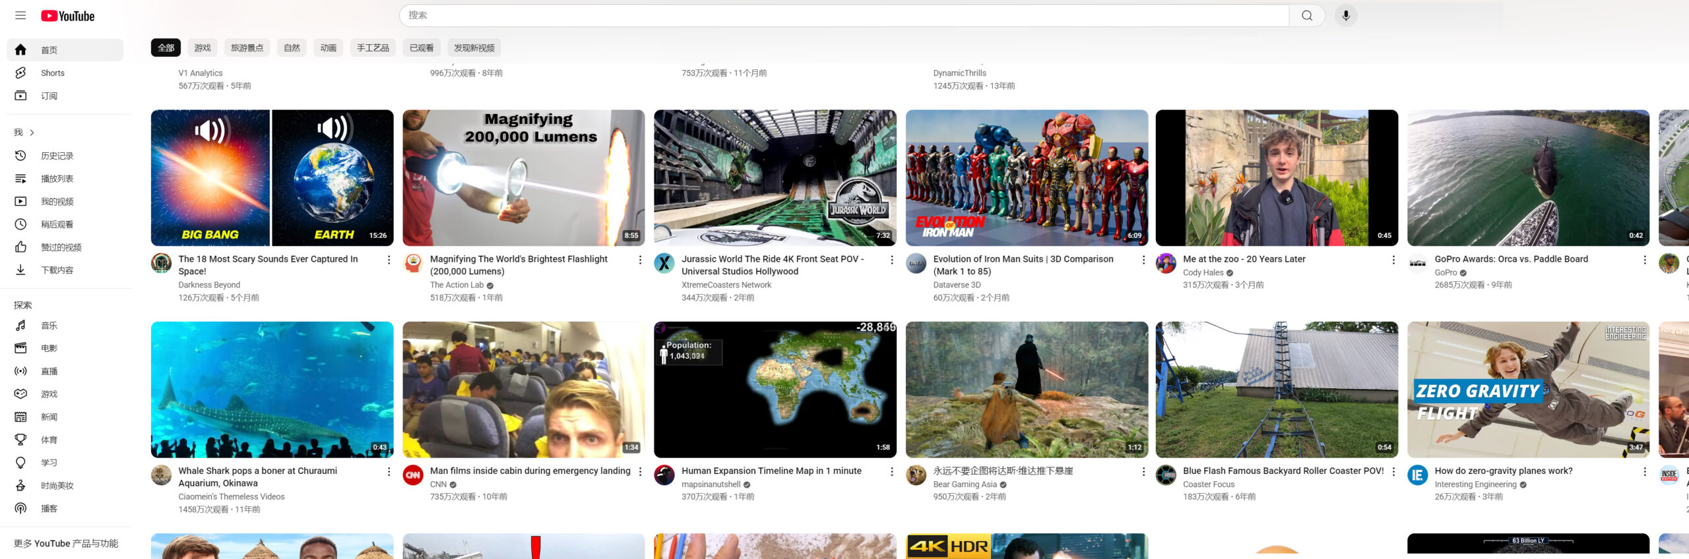Open 历史记录 history
Image resolution: width=1689 pixels, height=559 pixels.
pos(65,156)
